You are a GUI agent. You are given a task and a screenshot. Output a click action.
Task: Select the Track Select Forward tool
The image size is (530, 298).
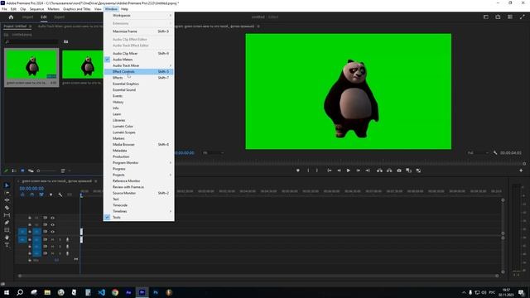7,193
